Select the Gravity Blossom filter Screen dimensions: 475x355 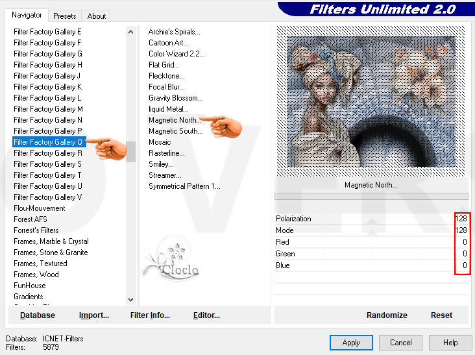point(175,98)
